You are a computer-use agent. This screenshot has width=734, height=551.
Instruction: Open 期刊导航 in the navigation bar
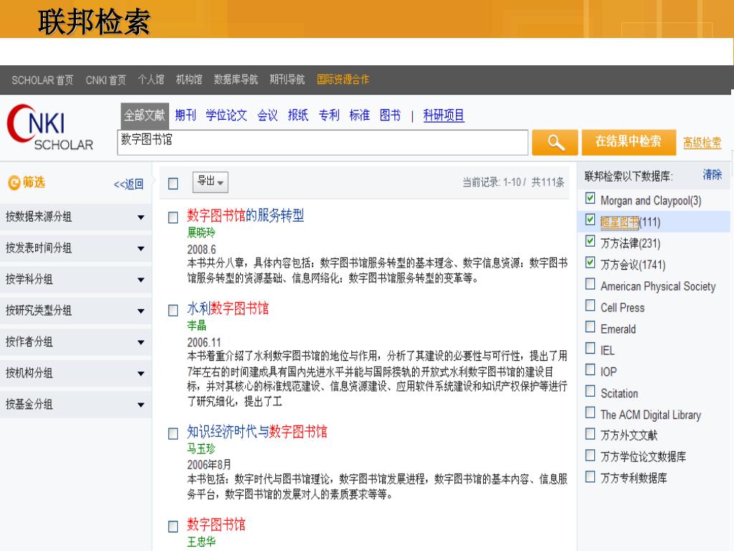click(287, 80)
